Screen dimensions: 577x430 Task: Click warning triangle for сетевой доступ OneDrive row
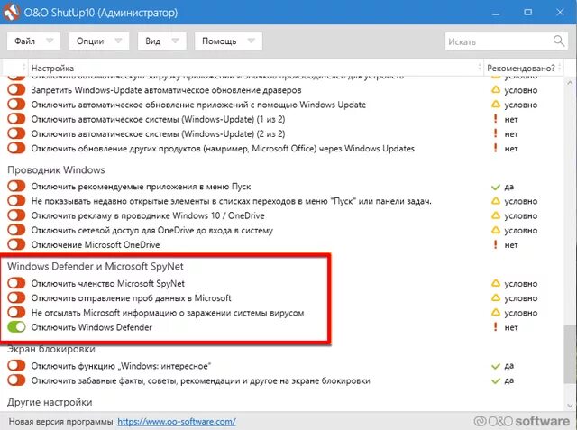(x=496, y=230)
